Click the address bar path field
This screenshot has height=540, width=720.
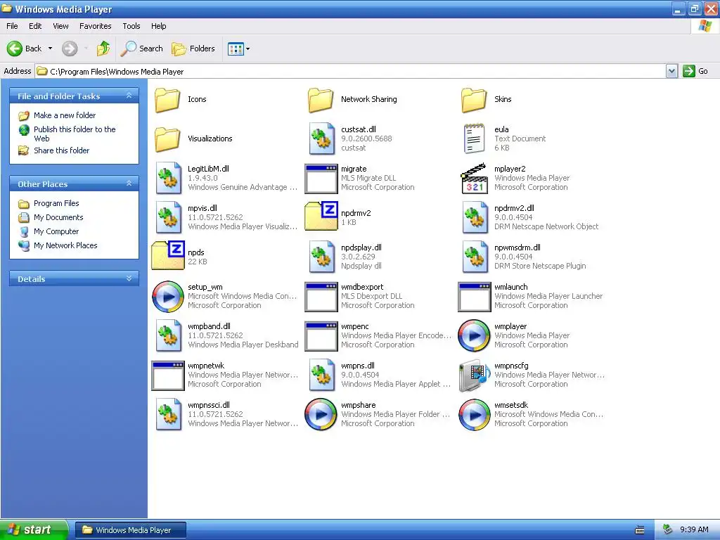(351, 71)
